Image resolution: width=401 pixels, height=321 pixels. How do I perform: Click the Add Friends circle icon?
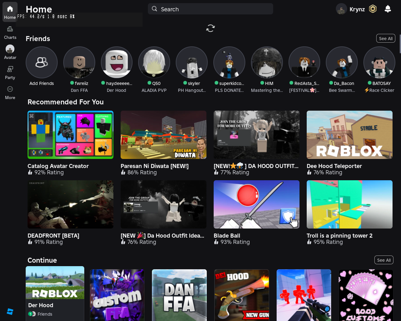42,62
